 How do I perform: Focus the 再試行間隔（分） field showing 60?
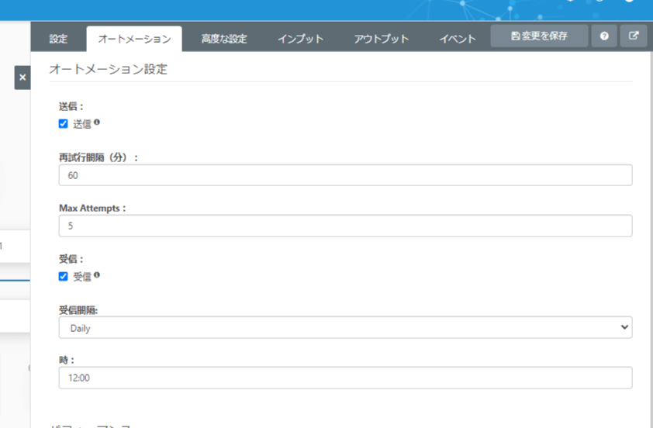[x=345, y=175]
